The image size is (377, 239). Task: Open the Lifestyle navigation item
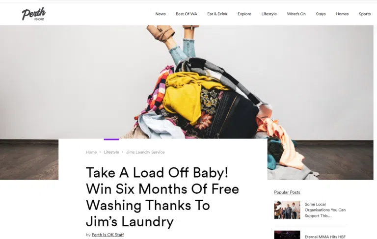(269, 14)
